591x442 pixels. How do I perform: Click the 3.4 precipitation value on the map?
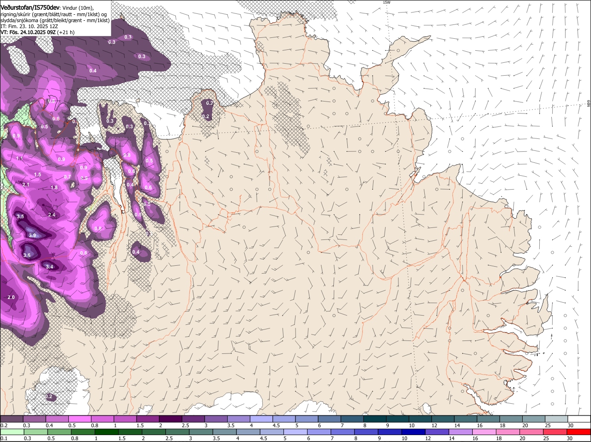[49, 267]
